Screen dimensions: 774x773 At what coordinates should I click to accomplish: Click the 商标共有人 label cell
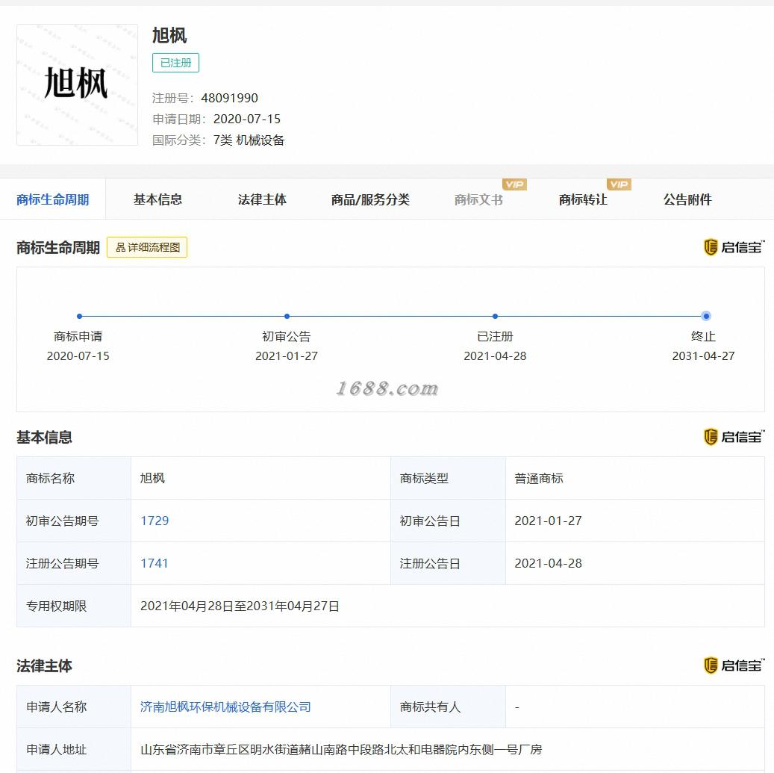[x=449, y=707]
